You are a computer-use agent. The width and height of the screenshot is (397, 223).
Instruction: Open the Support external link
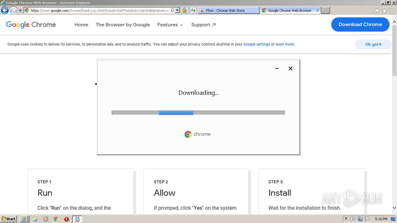point(203,24)
